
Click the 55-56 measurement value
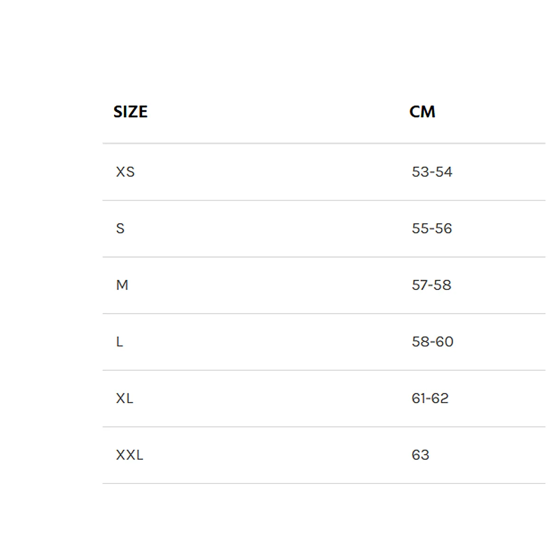tap(432, 228)
